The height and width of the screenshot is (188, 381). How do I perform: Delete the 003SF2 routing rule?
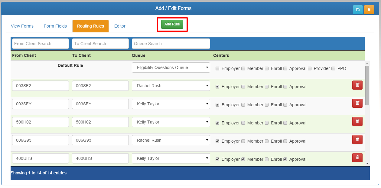coord(357,85)
